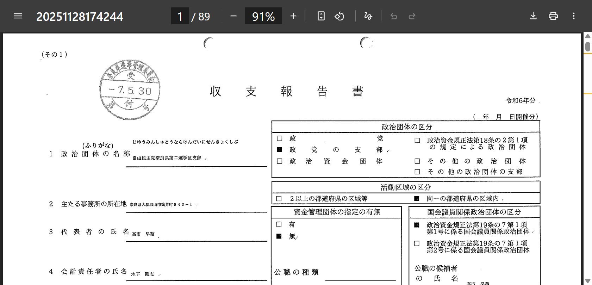Print the document
This screenshot has height=285, width=592.
coord(553,16)
